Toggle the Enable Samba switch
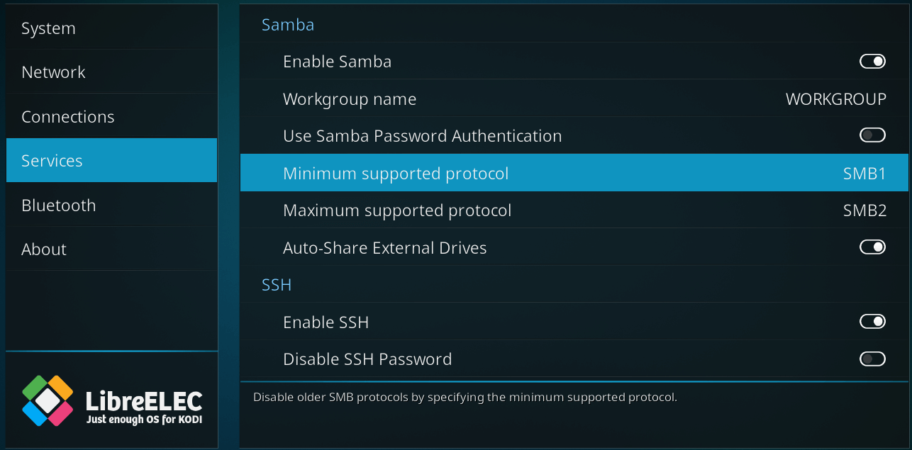This screenshot has height=450, width=912. 872,62
